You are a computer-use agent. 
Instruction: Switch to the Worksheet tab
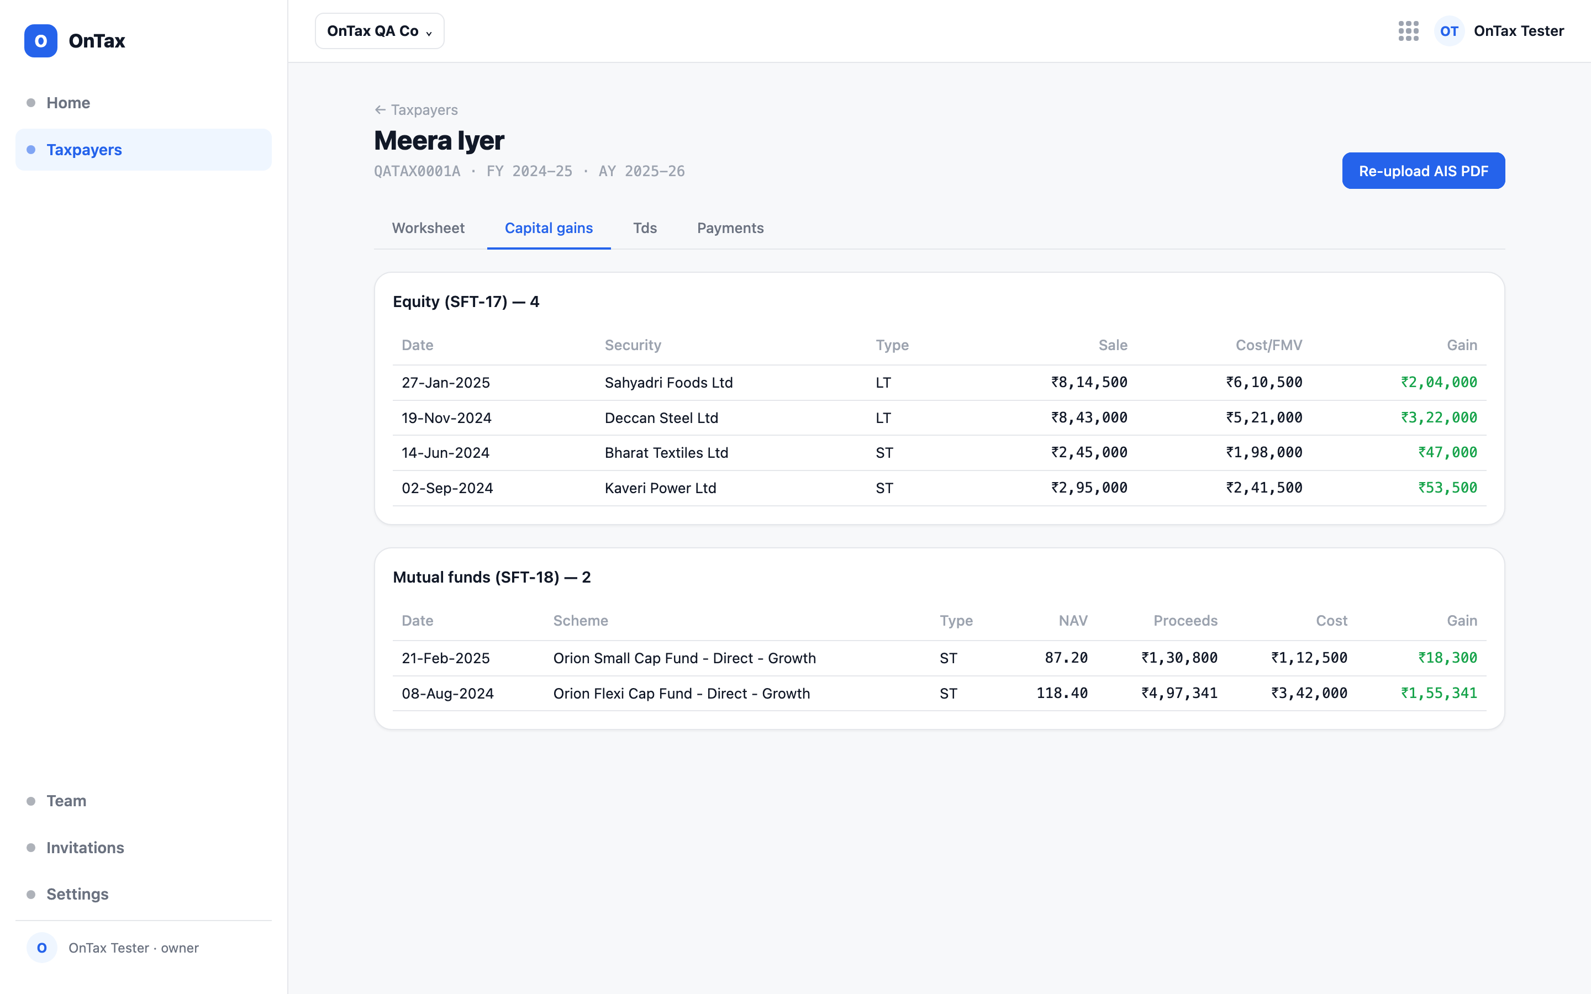click(428, 228)
